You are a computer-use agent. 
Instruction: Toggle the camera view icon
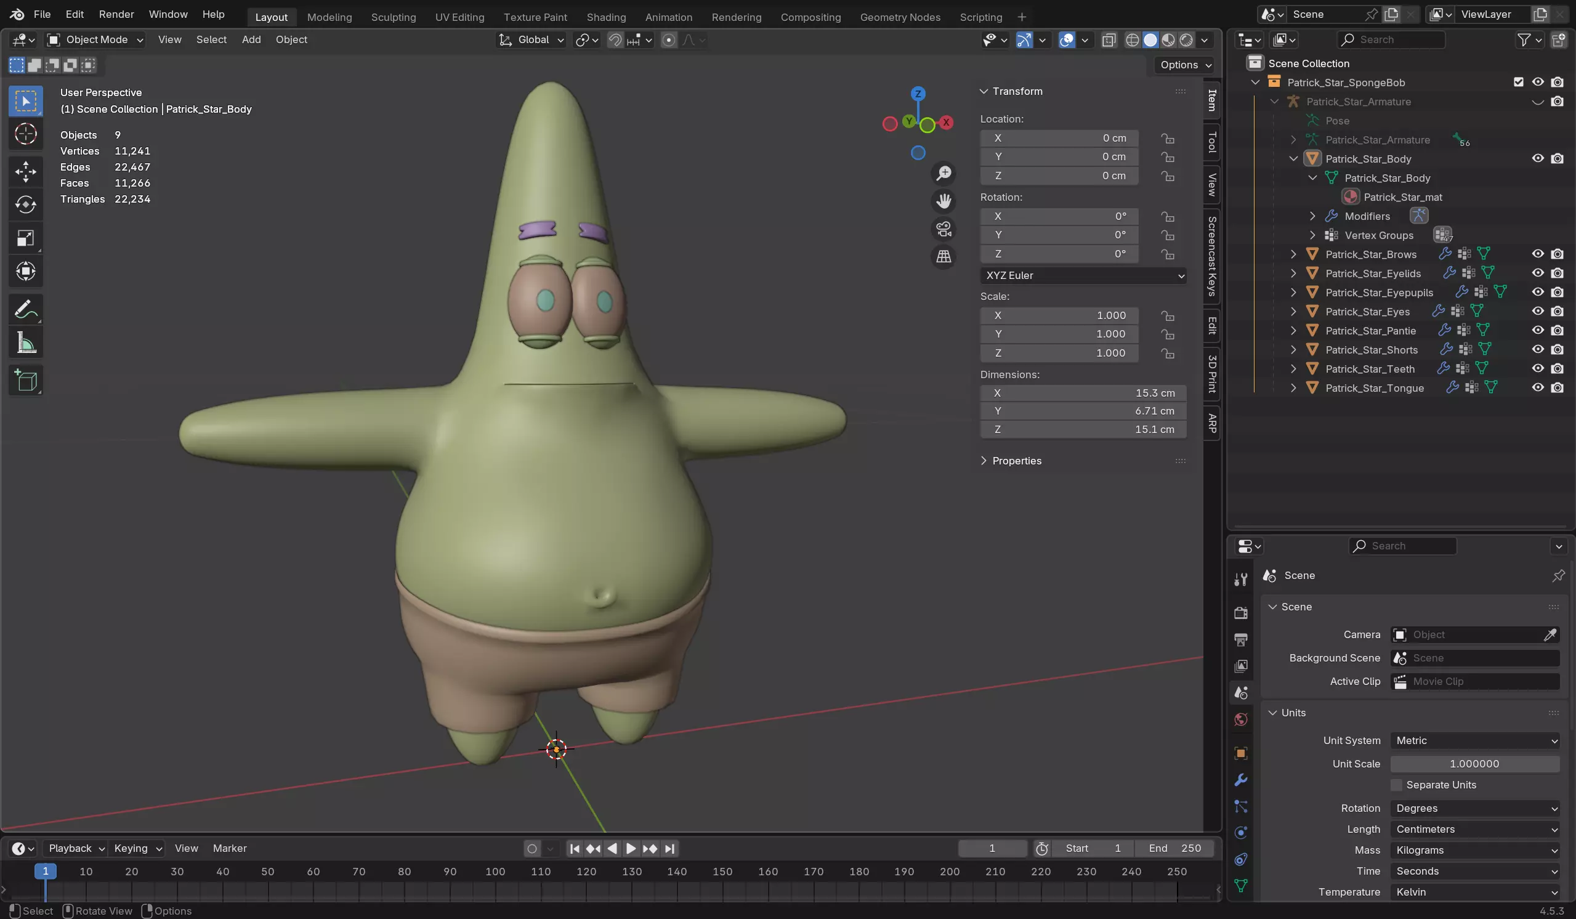coord(944,229)
